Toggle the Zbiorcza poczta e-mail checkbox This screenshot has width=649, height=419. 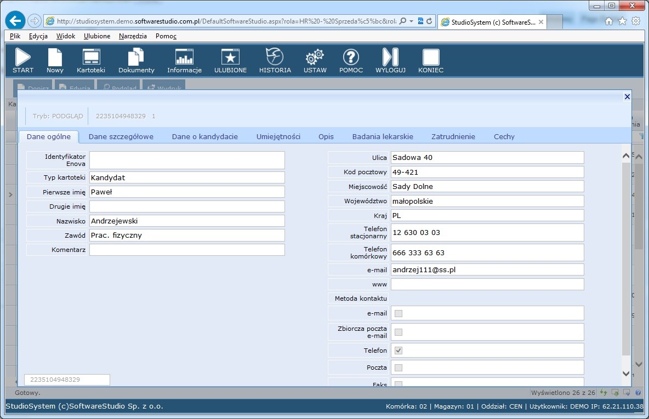398,332
